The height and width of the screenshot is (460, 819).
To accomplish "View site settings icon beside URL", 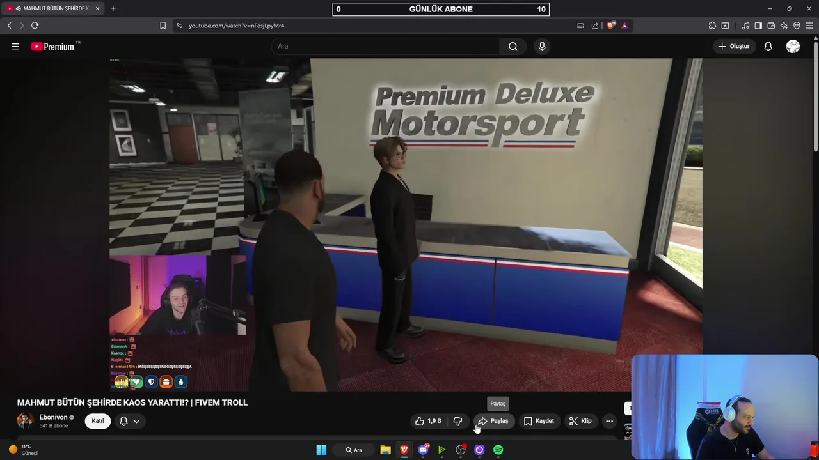I will 179,26.
